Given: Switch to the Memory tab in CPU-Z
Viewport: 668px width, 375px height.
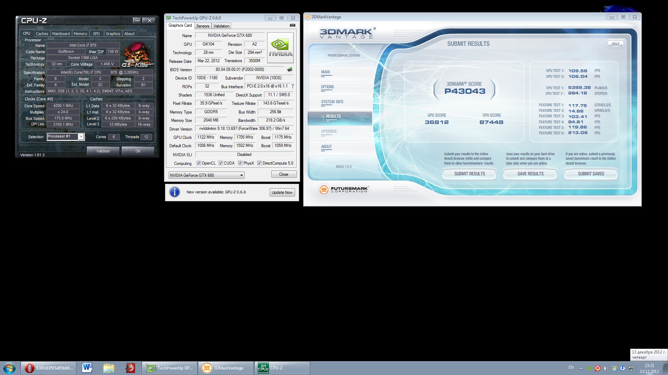Looking at the screenshot, I should click(x=80, y=34).
